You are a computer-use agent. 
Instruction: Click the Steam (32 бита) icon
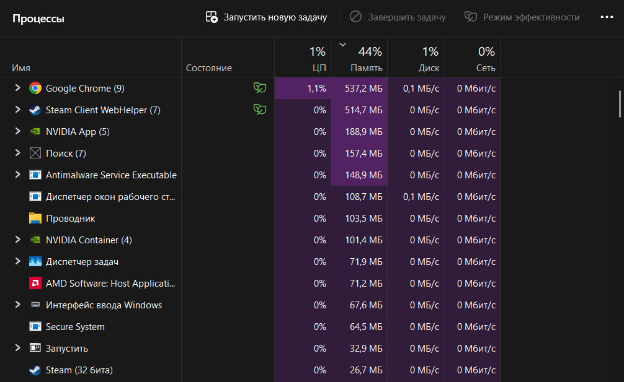[x=35, y=370]
